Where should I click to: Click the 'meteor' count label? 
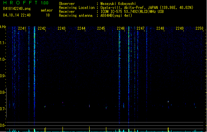(x=47, y=10)
